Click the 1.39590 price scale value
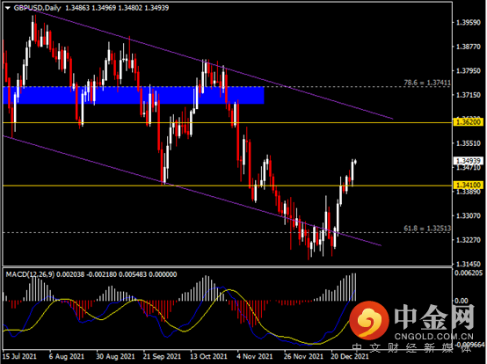 coord(468,22)
